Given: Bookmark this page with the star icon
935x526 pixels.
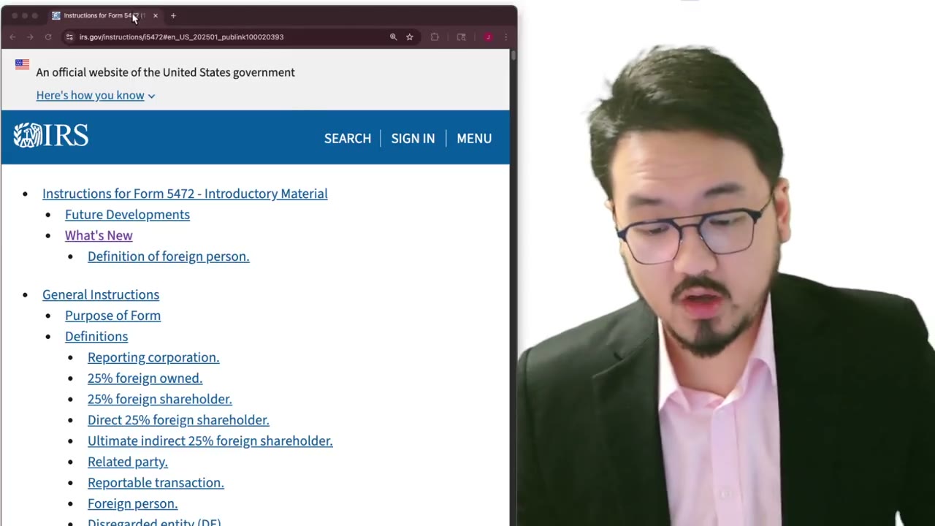Looking at the screenshot, I should click(410, 37).
